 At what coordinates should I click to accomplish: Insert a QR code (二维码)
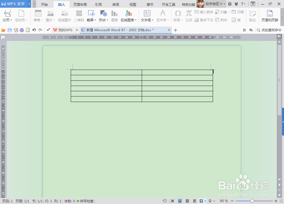(x=79, y=16)
